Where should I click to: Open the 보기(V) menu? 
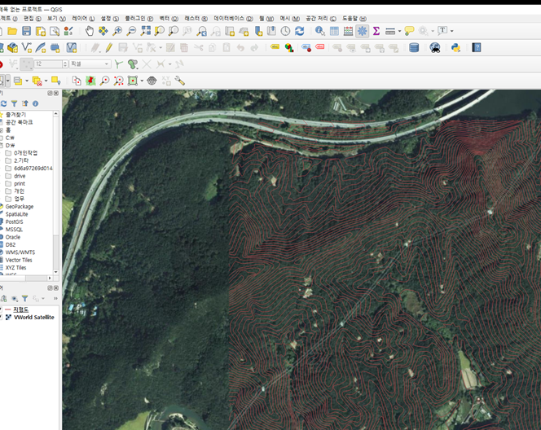(x=56, y=19)
